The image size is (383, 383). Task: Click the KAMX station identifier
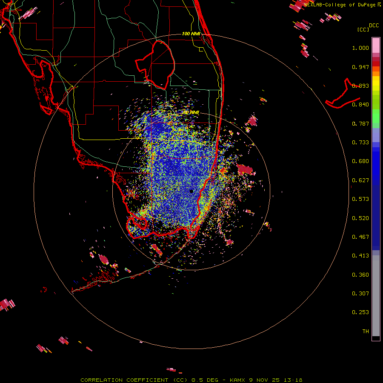[237, 380]
